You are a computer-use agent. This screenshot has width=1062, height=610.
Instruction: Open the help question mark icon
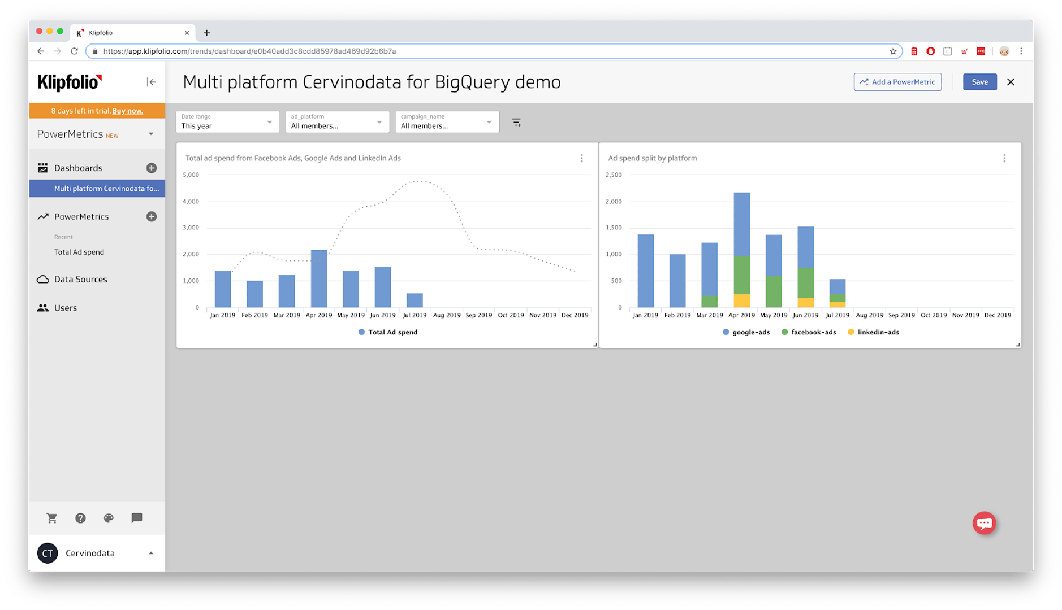(x=80, y=518)
